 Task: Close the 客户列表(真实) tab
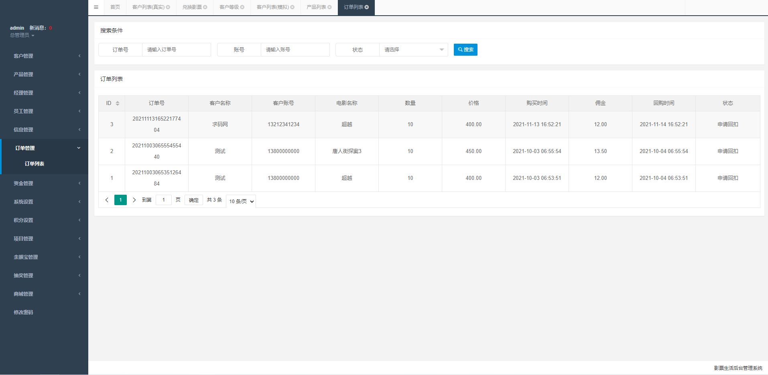(168, 7)
